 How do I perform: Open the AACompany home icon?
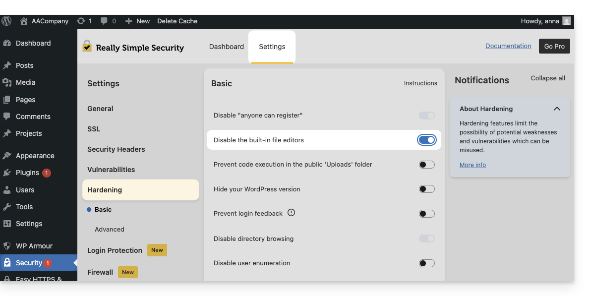24,21
